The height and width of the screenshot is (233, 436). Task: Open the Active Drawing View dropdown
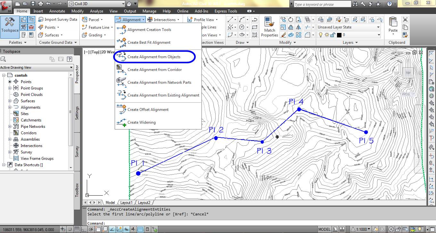coord(37,67)
